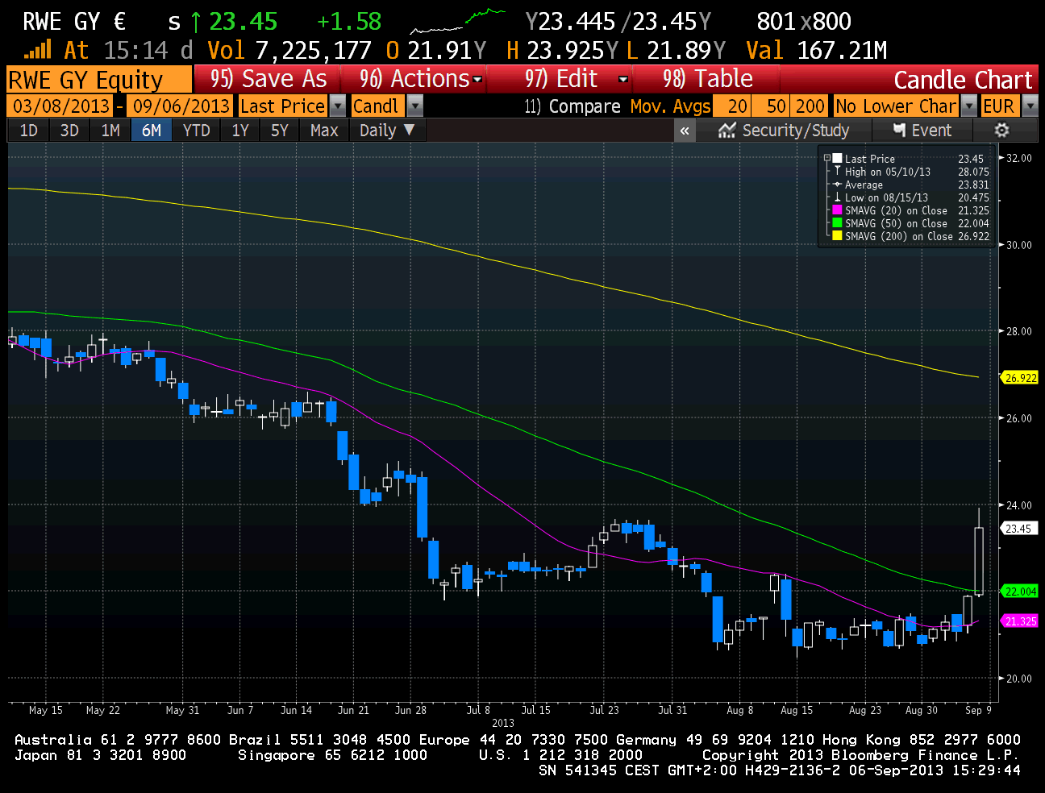Open the Candl chart type dropdown arrow
Image resolution: width=1045 pixels, height=793 pixels.
[x=414, y=106]
